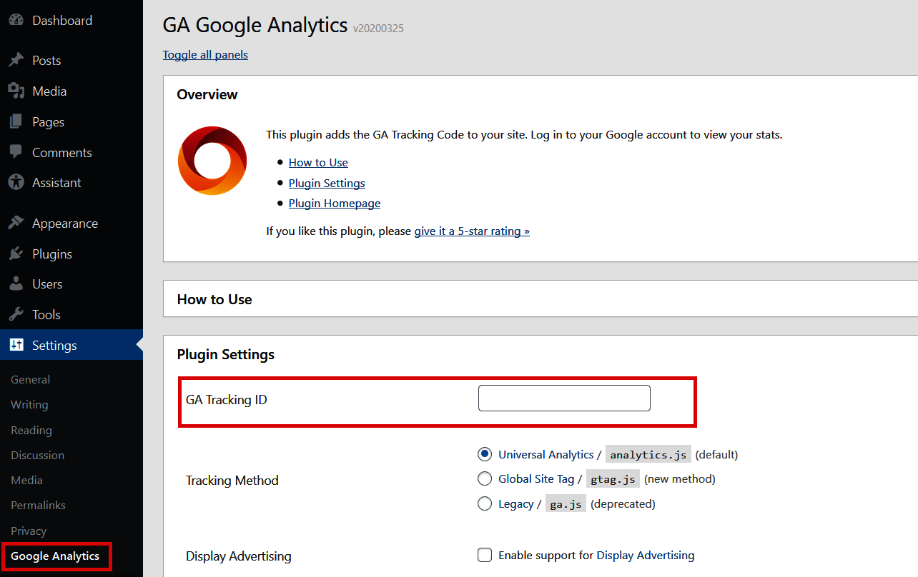This screenshot has width=918, height=577.
Task: Select Universal Analytics tracking method
Action: pos(485,454)
